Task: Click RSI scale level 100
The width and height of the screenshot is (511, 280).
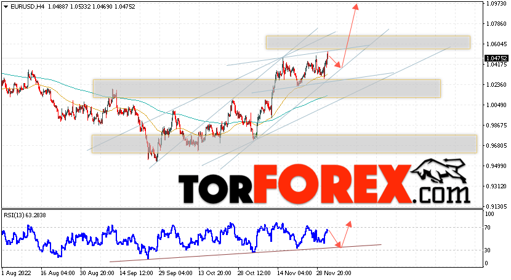Action: point(489,214)
